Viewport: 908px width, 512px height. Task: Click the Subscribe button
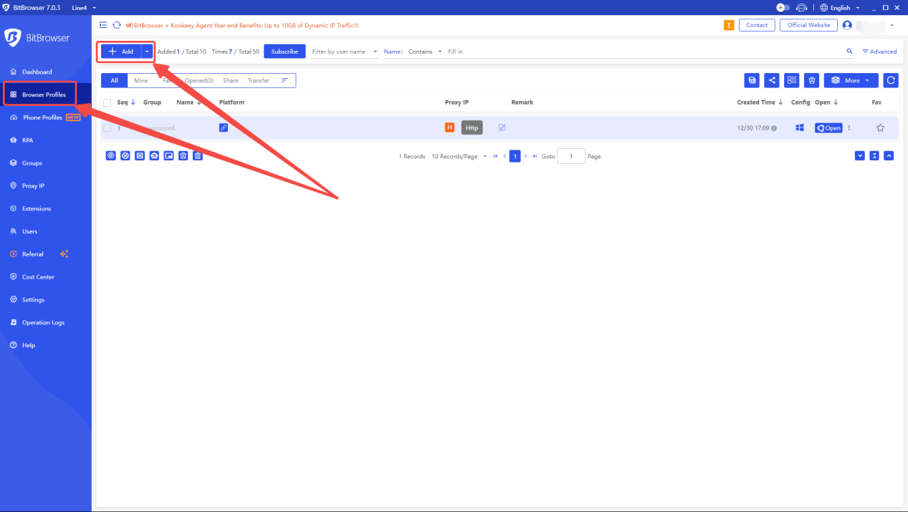coord(285,52)
